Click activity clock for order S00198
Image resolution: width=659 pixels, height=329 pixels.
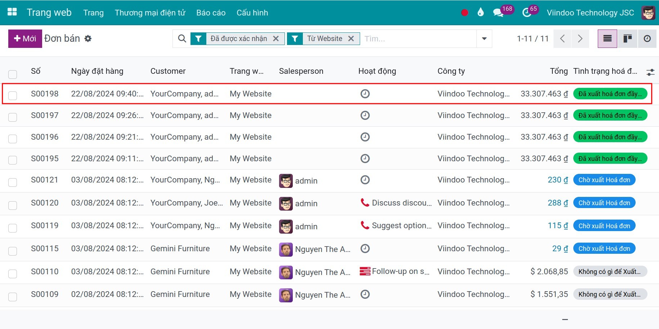365,94
